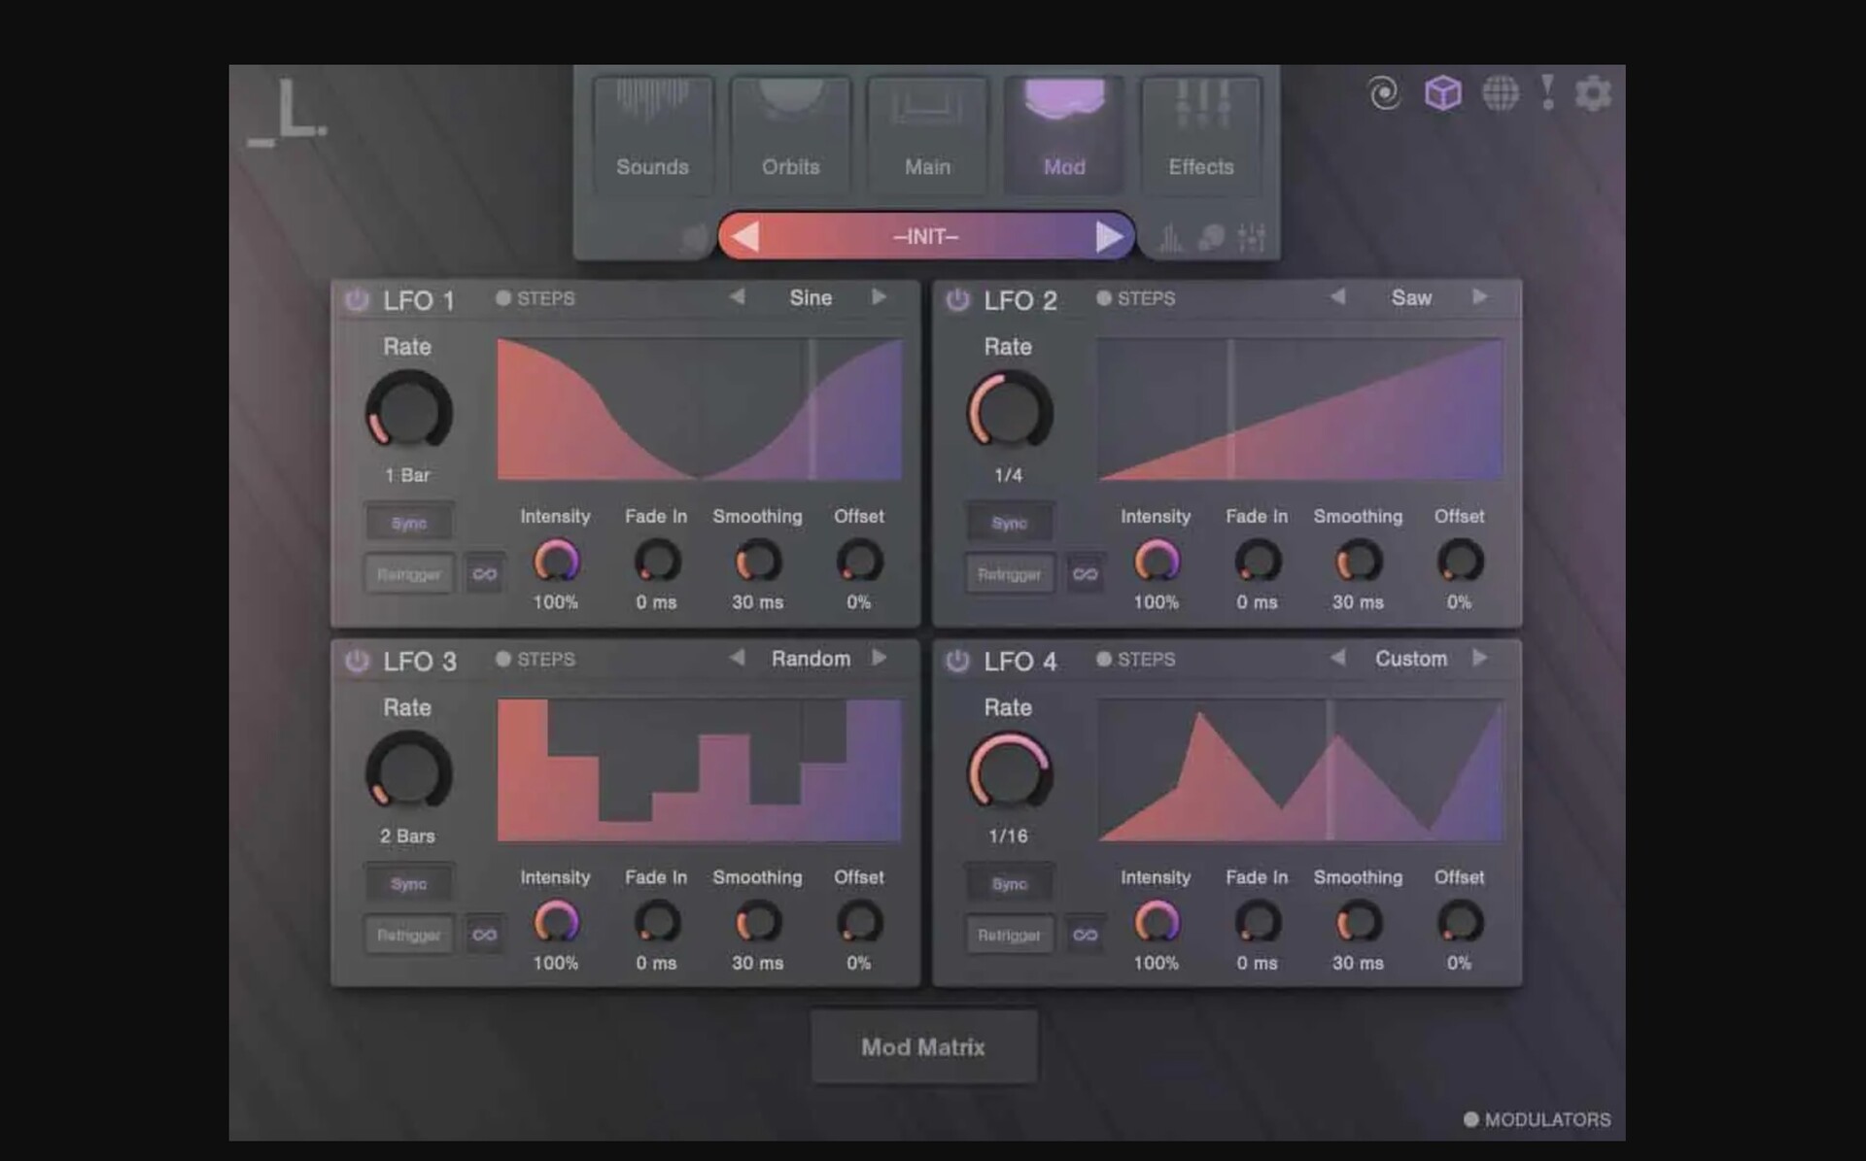Click the loop link icon in LFO 3
This screenshot has width=1866, height=1161.
coord(484,935)
